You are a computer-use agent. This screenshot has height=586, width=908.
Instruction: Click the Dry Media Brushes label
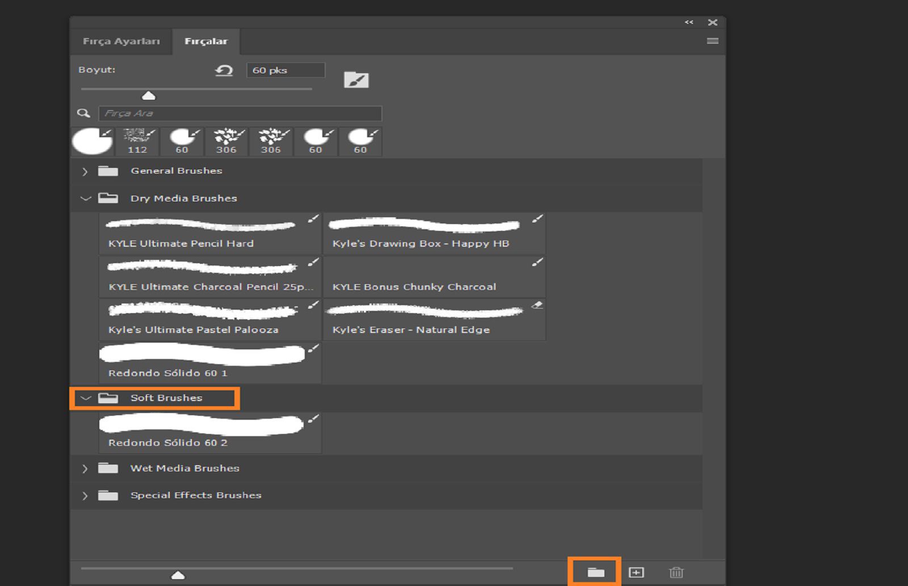[x=184, y=198]
